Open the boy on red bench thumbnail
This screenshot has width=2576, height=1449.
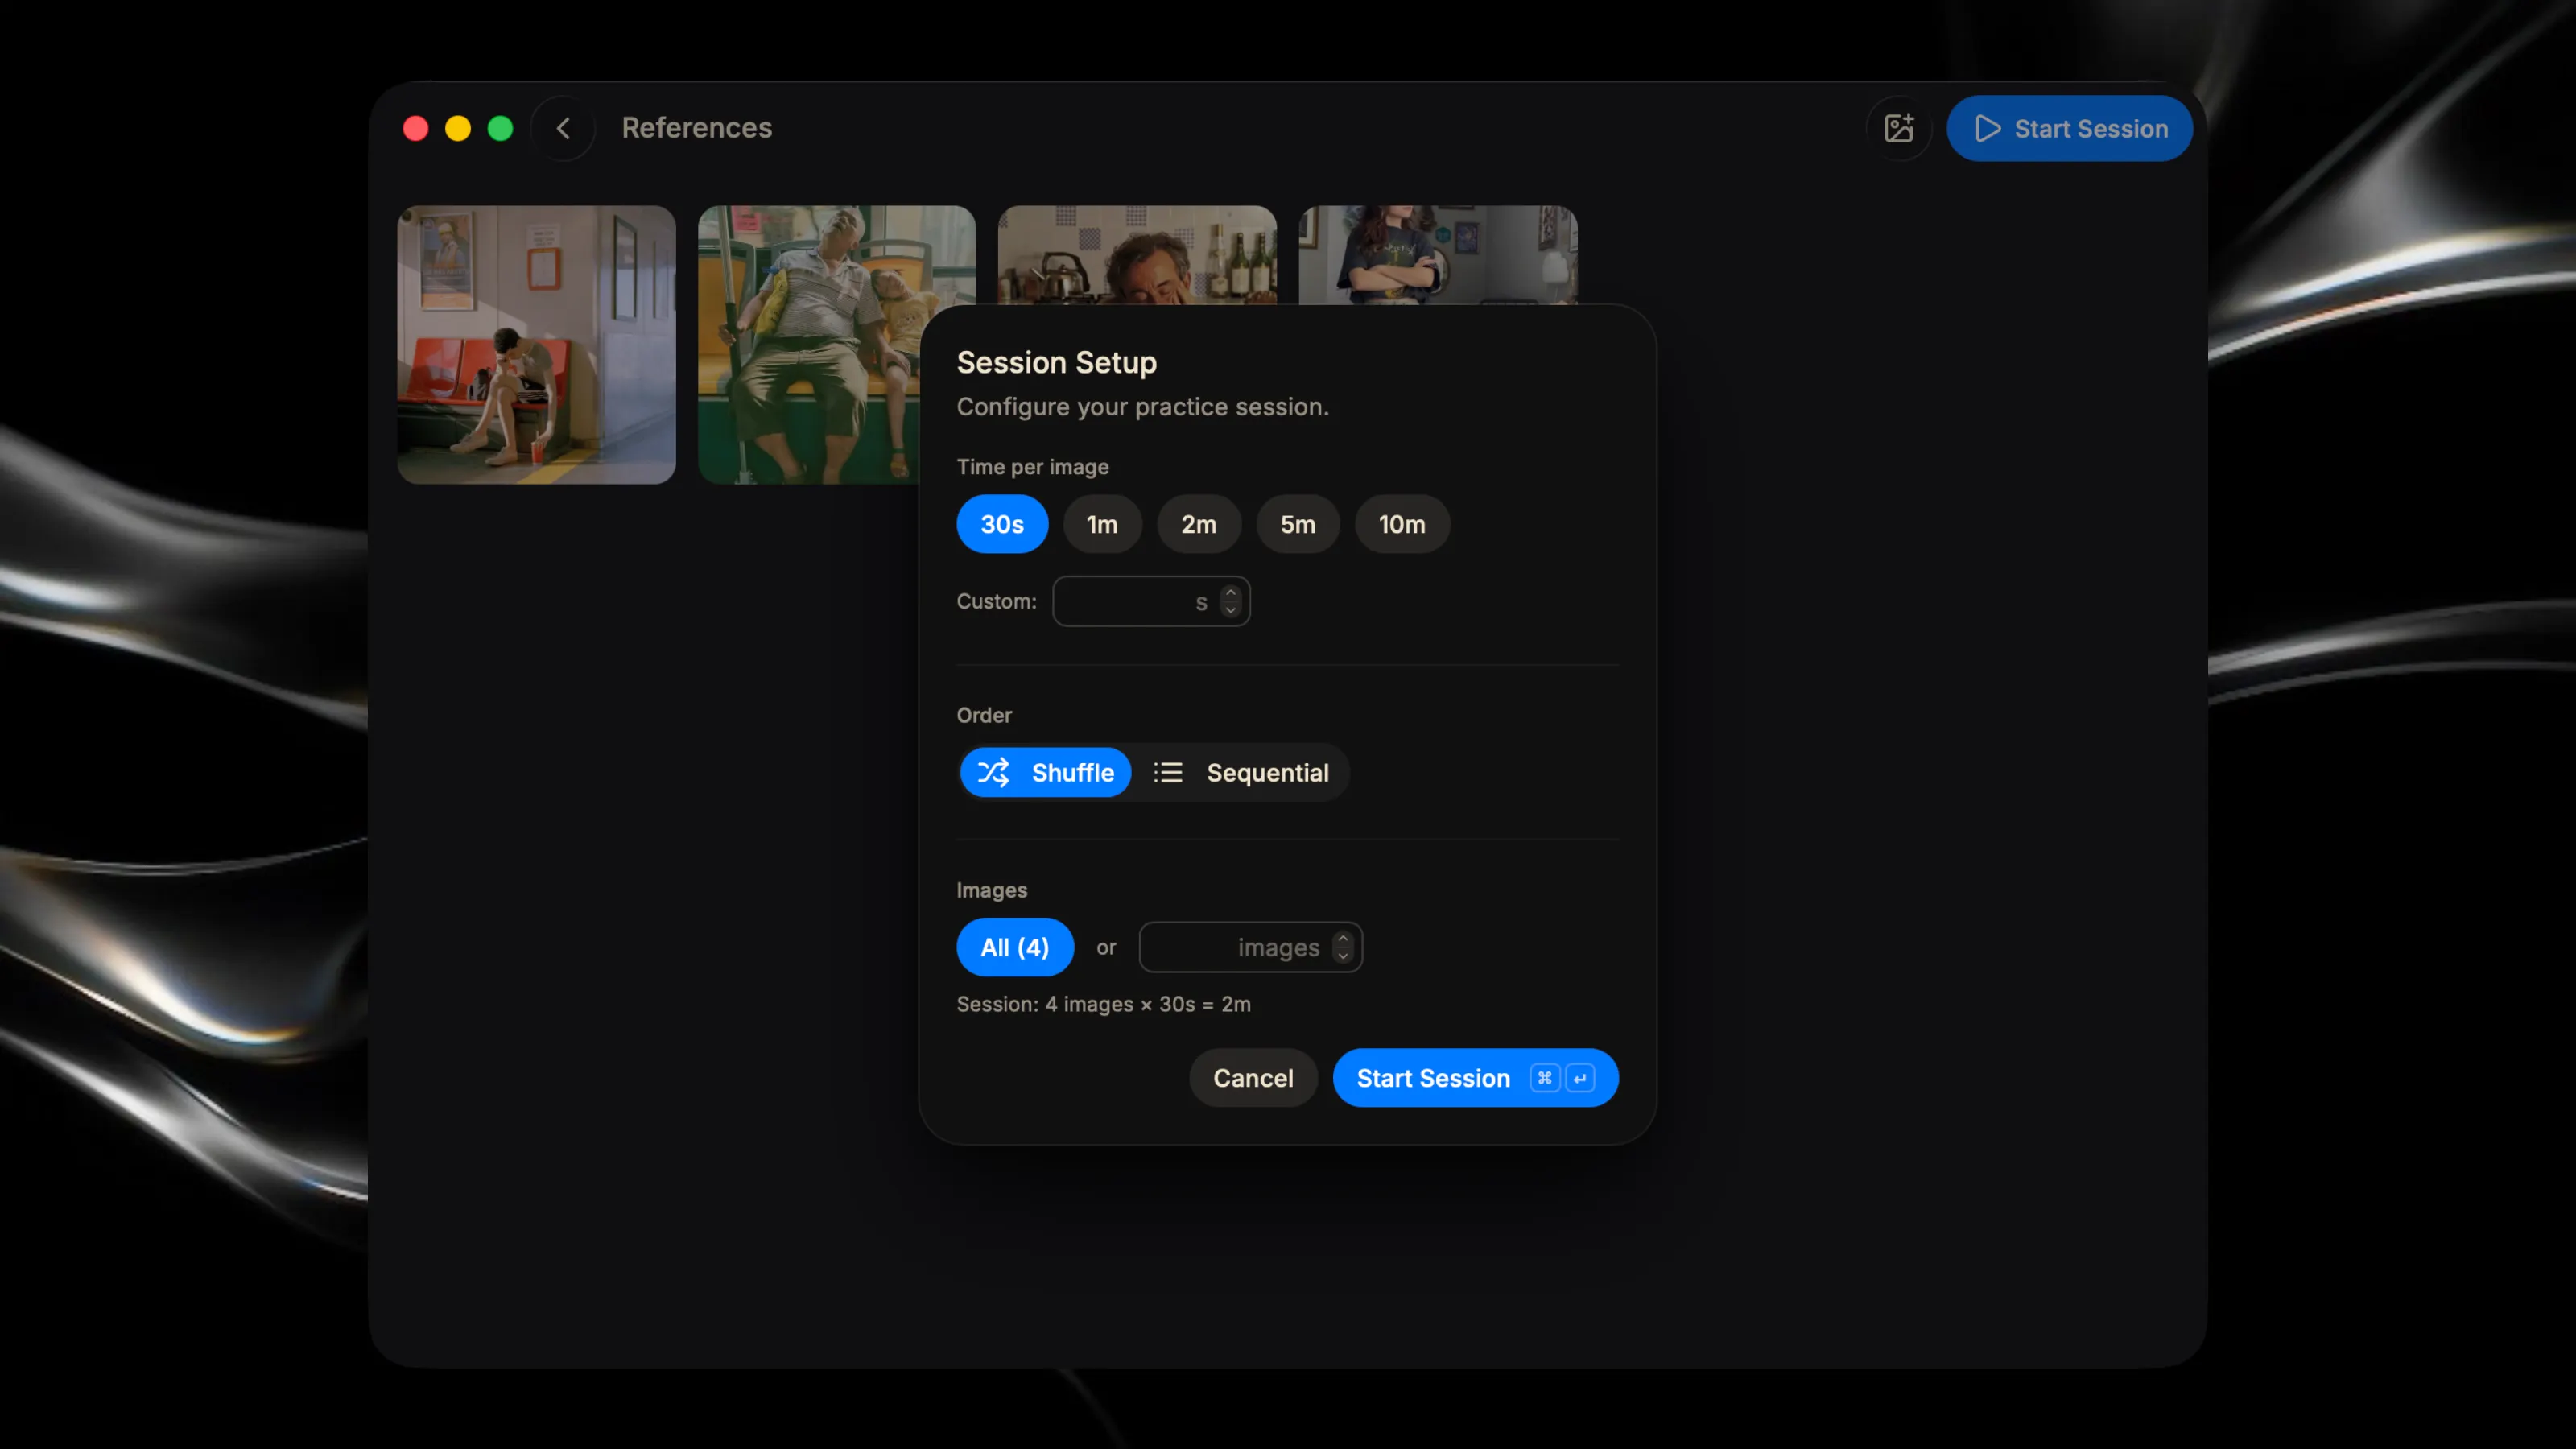pos(536,345)
